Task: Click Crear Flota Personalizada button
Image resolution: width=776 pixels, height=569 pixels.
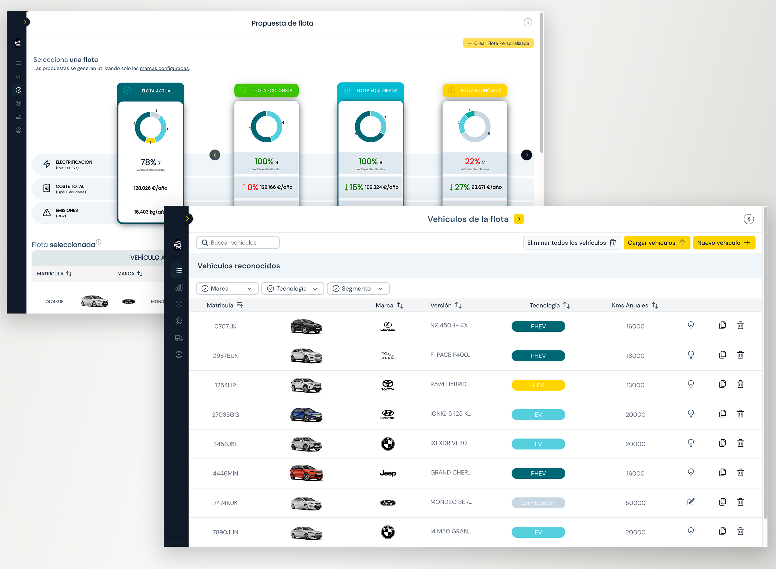Action: click(x=498, y=44)
